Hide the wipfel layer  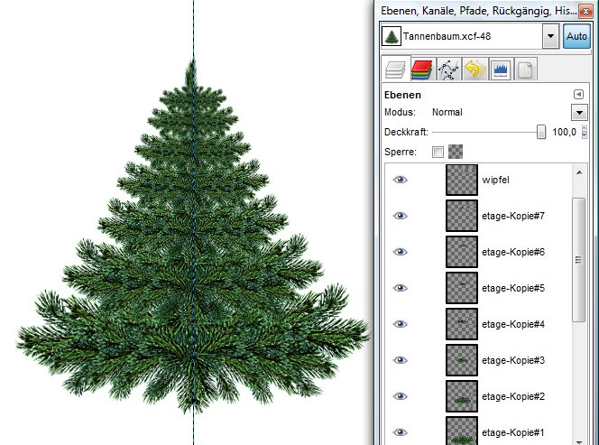(400, 180)
